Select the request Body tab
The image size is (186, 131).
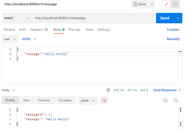click(59, 30)
